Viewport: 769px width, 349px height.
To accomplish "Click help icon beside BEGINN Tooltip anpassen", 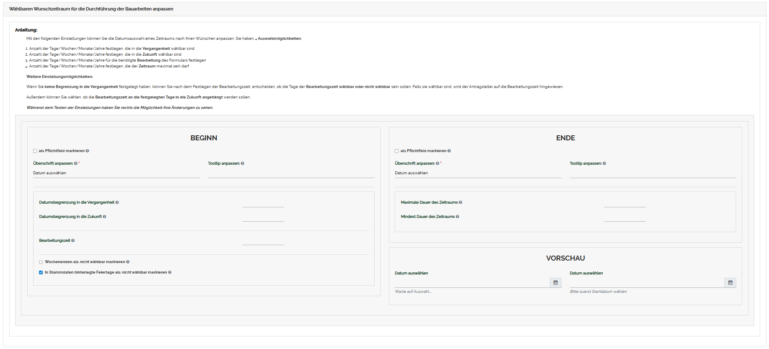I will coord(243,163).
